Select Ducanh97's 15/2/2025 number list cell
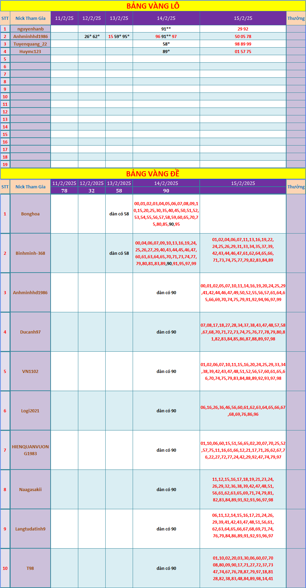The height and width of the screenshot is (588, 306). 243,332
